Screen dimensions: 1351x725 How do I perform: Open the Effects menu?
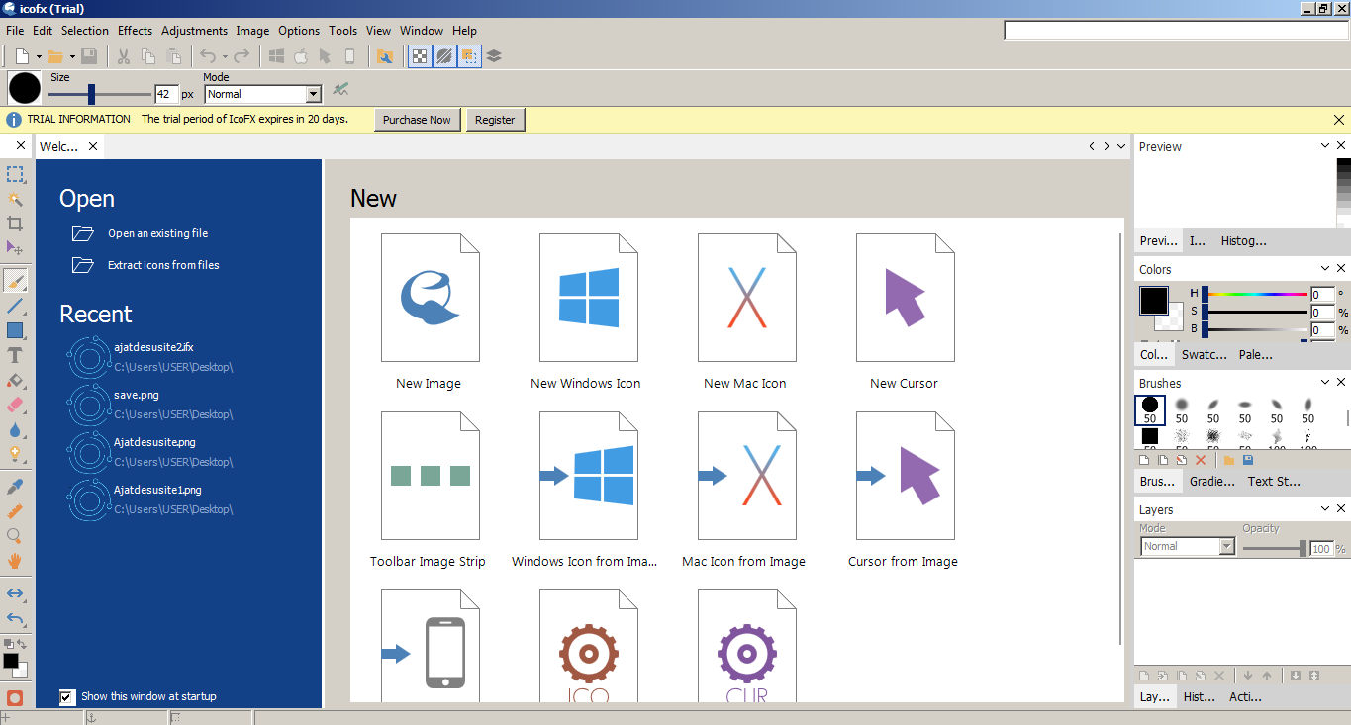coord(136,31)
